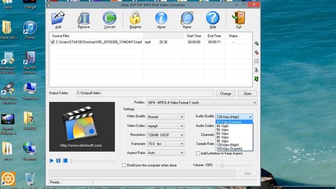Click the Remove toolbar icon
336x189 pixels.
83,20
